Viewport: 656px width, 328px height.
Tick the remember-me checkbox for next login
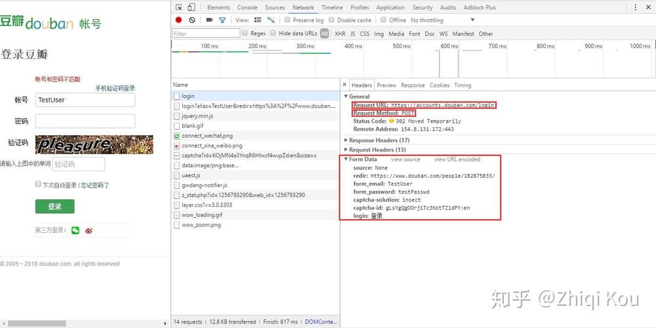[38, 185]
